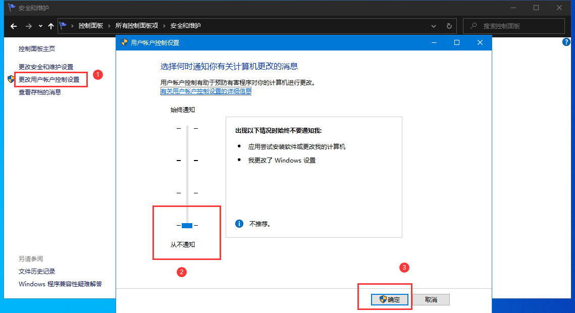575x313 pixels.
Task: Open 控制面板主页 link
Action: [x=37, y=49]
